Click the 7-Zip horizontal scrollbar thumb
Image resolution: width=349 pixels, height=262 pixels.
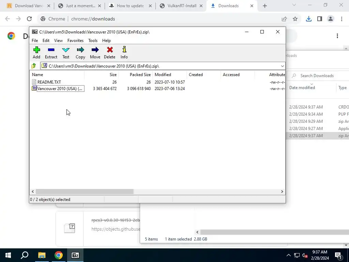pos(85,192)
